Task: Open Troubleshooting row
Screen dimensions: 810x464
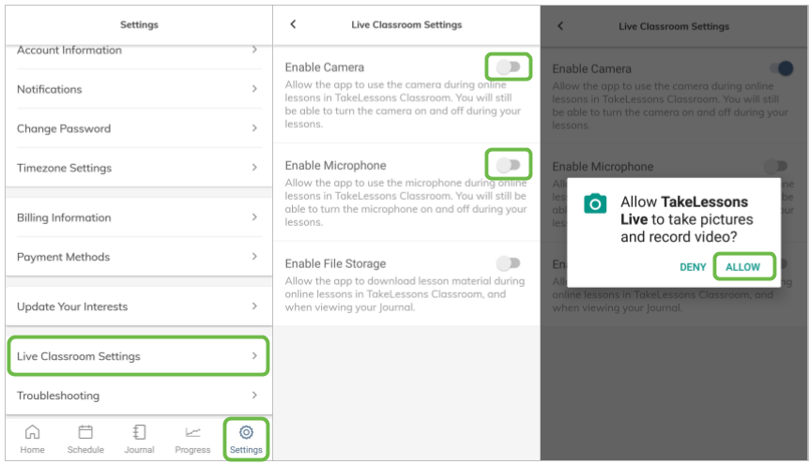Action: 139,395
